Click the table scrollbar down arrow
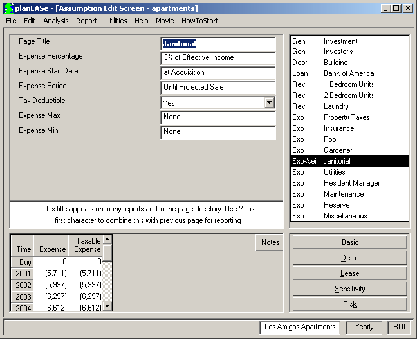The height and width of the screenshot is (339, 417). click(107, 306)
